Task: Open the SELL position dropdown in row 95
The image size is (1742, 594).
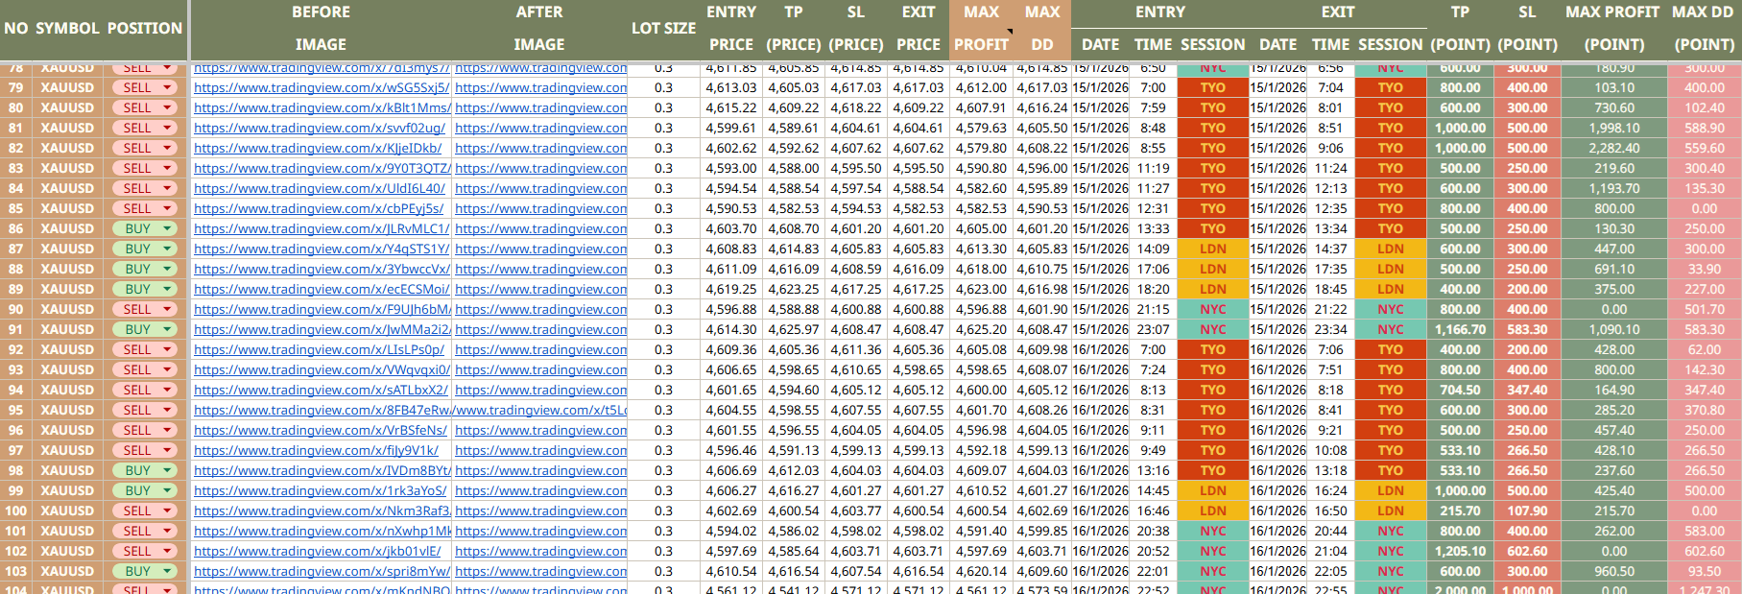Action: [168, 410]
